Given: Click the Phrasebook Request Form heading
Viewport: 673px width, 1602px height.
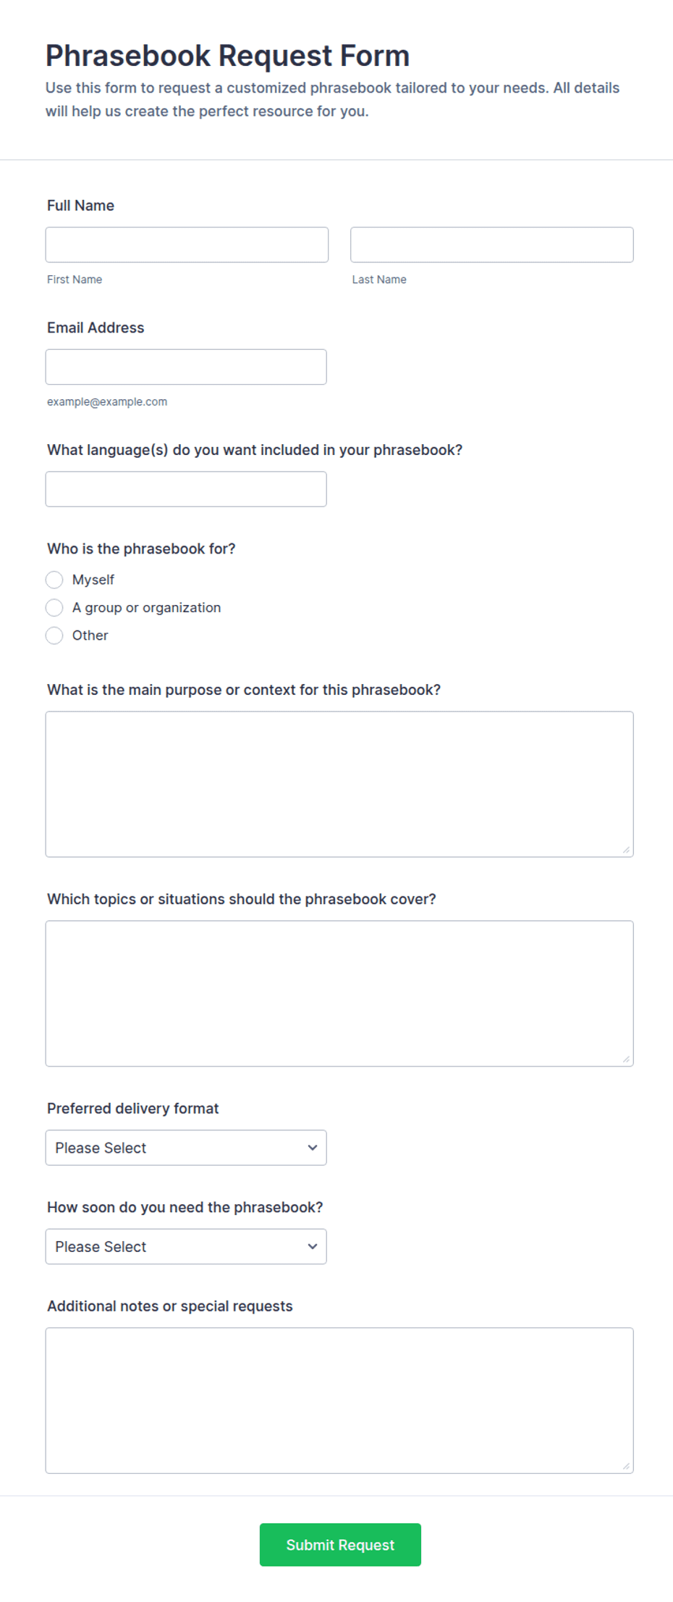Looking at the screenshot, I should (227, 56).
